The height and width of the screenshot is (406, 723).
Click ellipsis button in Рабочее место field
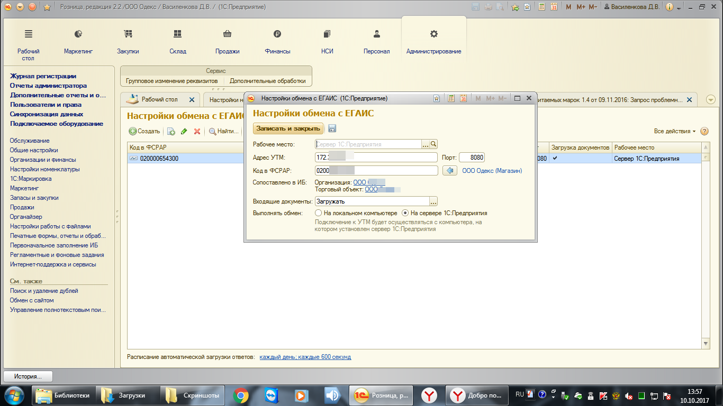click(x=425, y=144)
